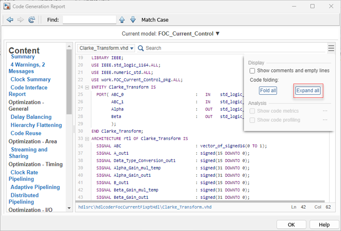Click the forward navigation arrow icon
The width and height of the screenshot is (341, 231).
(20, 20)
